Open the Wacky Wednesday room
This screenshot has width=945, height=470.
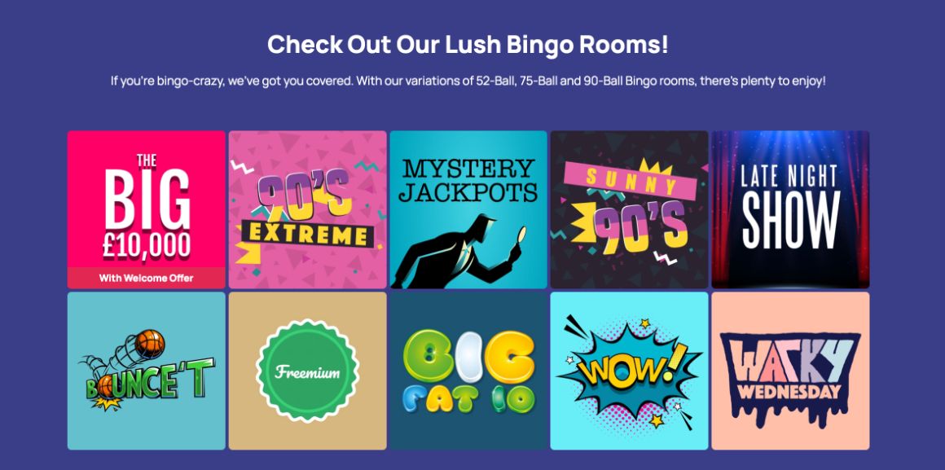click(x=790, y=371)
